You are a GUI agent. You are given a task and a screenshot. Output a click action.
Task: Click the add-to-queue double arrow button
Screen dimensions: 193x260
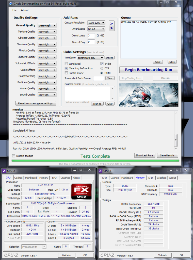[x=111, y=26]
